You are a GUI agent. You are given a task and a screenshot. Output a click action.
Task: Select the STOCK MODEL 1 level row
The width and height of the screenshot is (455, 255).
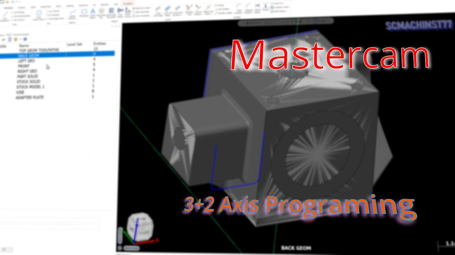click(57, 86)
